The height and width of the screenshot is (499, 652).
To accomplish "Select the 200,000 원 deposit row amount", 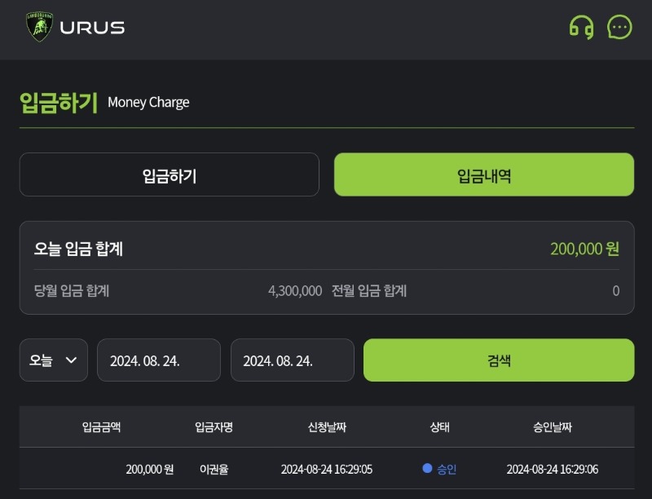I will pyautogui.click(x=150, y=470).
